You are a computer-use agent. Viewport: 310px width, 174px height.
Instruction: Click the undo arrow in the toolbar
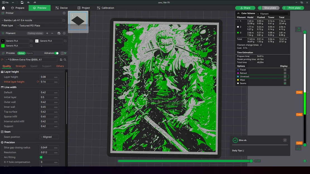click(x=28, y=2)
